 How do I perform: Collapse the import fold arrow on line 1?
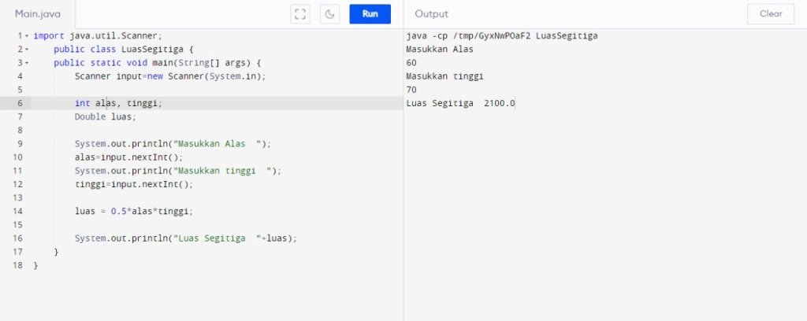pyautogui.click(x=27, y=35)
